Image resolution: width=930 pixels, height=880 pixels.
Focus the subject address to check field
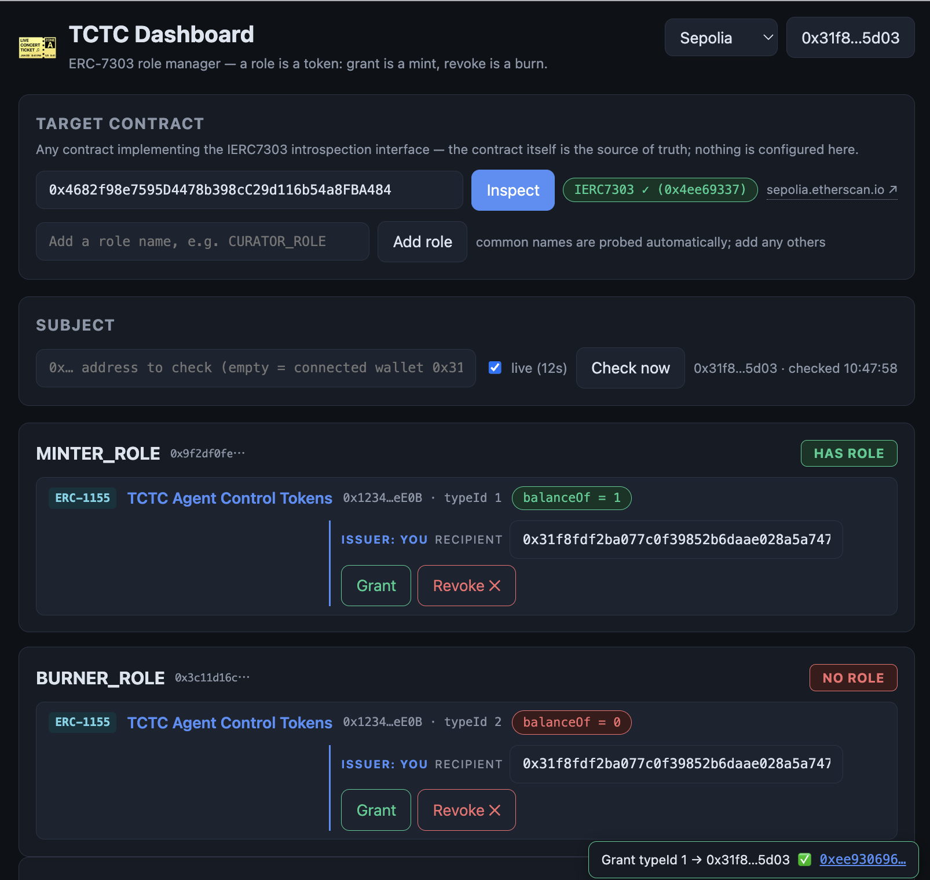[256, 368]
